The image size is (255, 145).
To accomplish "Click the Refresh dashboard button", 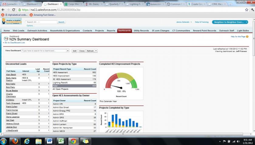I will click(x=90, y=51).
